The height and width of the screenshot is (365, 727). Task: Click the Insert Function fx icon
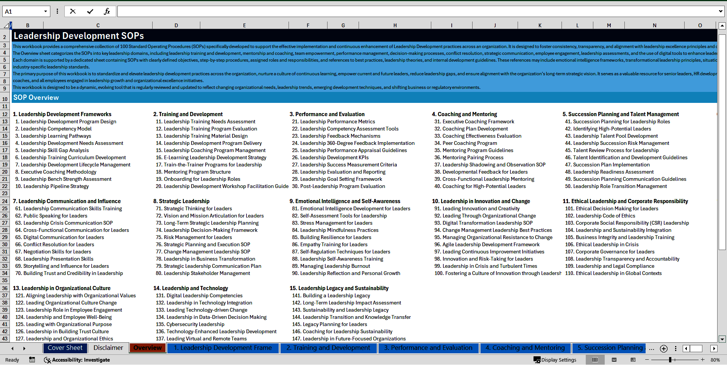point(107,11)
